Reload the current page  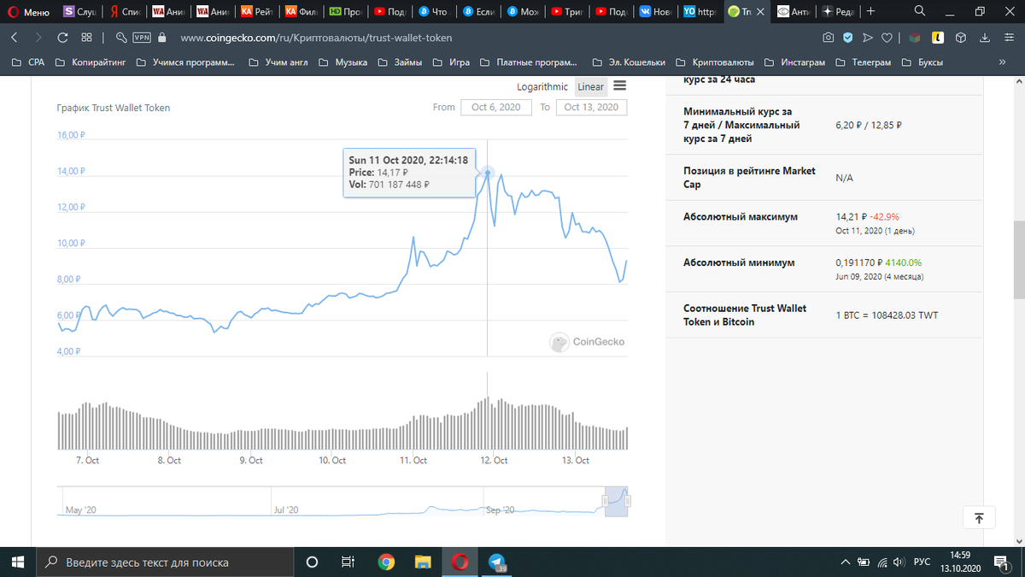point(62,38)
